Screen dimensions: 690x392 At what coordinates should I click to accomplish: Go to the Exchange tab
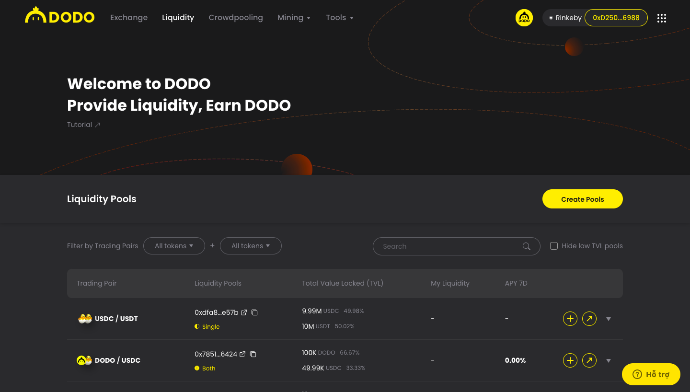pyautogui.click(x=129, y=18)
